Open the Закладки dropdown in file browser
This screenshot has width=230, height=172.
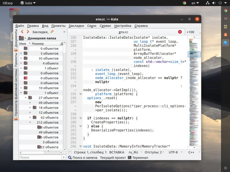click(40, 32)
